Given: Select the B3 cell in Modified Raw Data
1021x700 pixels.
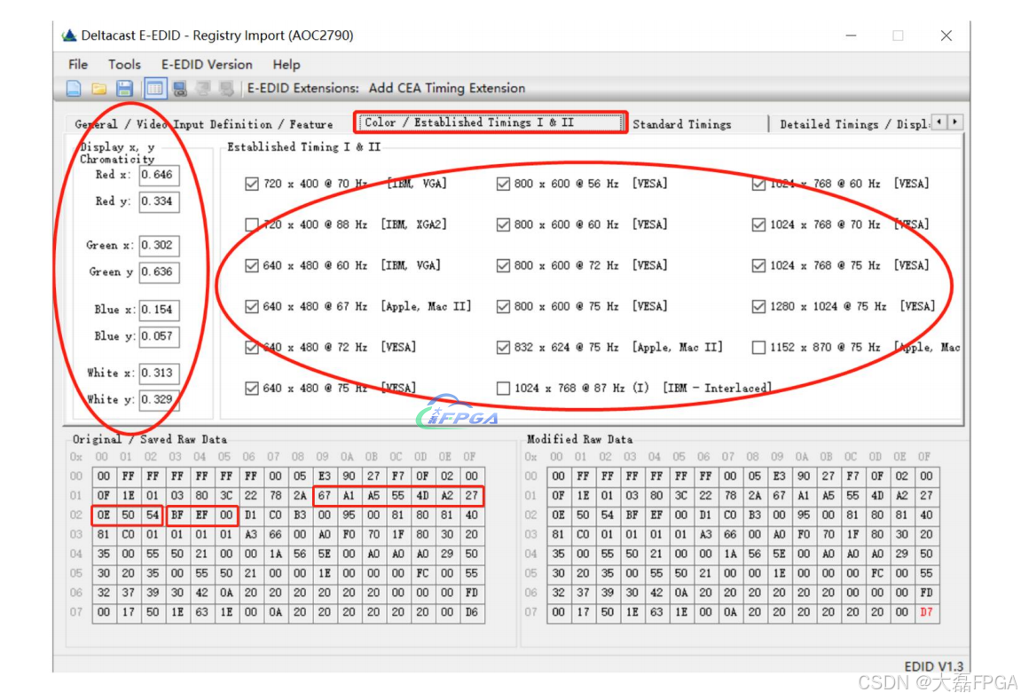Looking at the screenshot, I should [755, 515].
